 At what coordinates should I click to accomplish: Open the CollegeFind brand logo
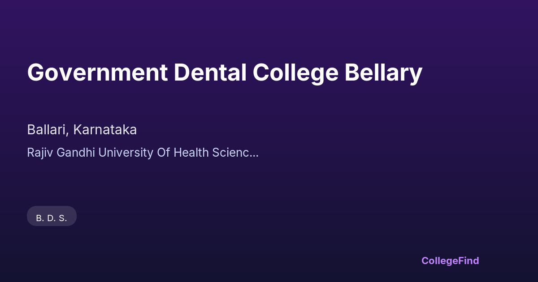pos(450,261)
